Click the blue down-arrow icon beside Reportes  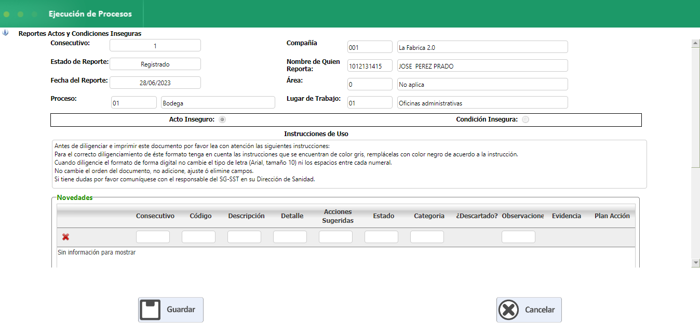click(x=5, y=33)
